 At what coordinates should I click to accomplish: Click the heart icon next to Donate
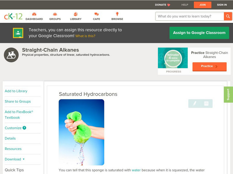(x=168, y=5)
